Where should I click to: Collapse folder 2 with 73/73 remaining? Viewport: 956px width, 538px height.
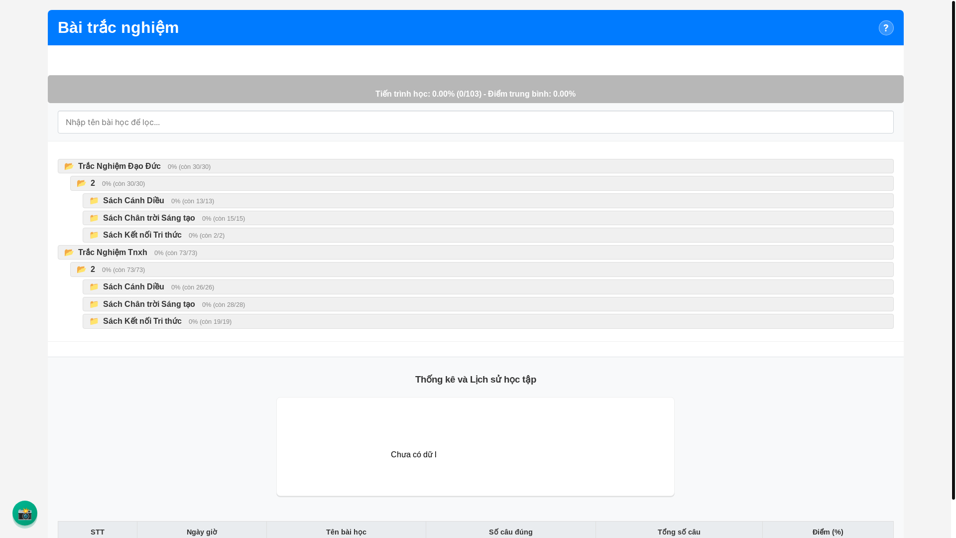(x=481, y=269)
